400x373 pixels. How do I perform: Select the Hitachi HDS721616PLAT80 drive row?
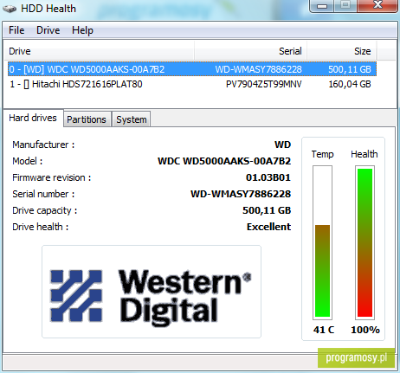[x=192, y=84]
